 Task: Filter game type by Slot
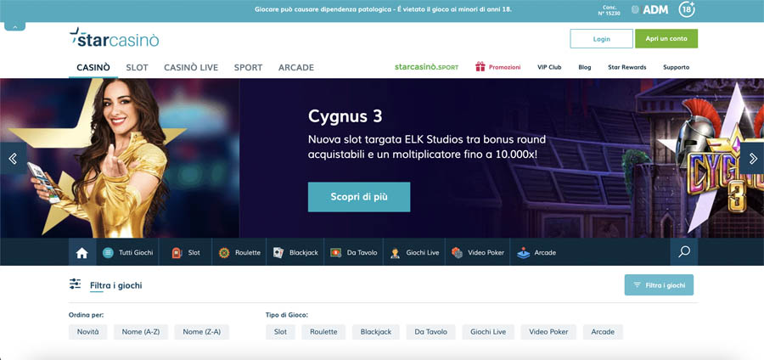(x=280, y=332)
